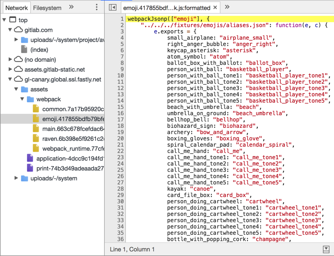Image resolution: width=334 pixels, height=256 pixels.
Task: Open the (index) document file
Action: (39, 49)
